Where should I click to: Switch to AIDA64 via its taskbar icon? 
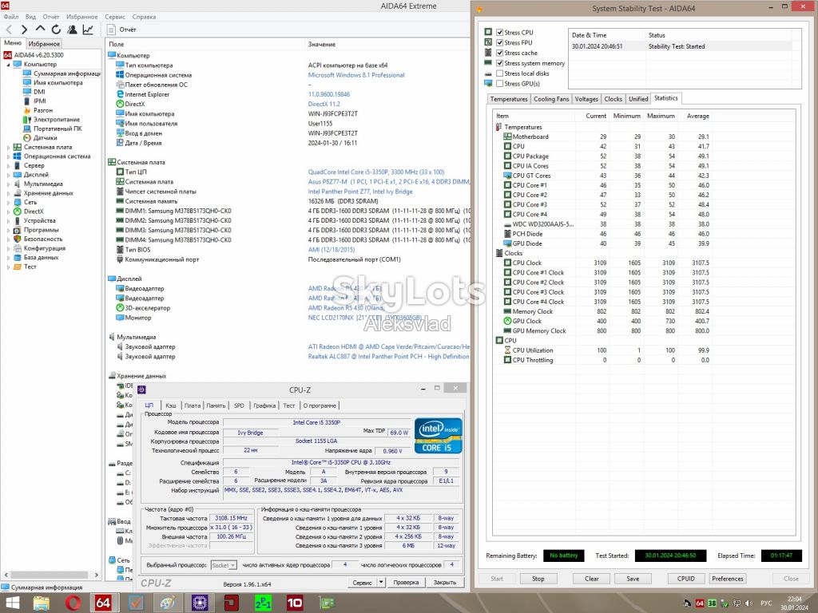point(103,603)
